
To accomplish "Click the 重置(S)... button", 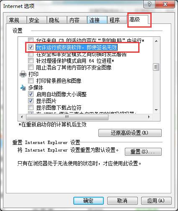I will pos(143,152).
